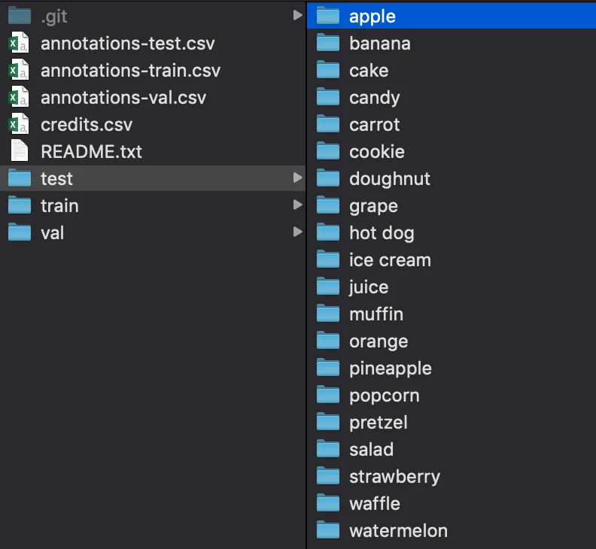The width and height of the screenshot is (596, 549).
Task: Select the README.txt document icon
Action: [x=20, y=151]
